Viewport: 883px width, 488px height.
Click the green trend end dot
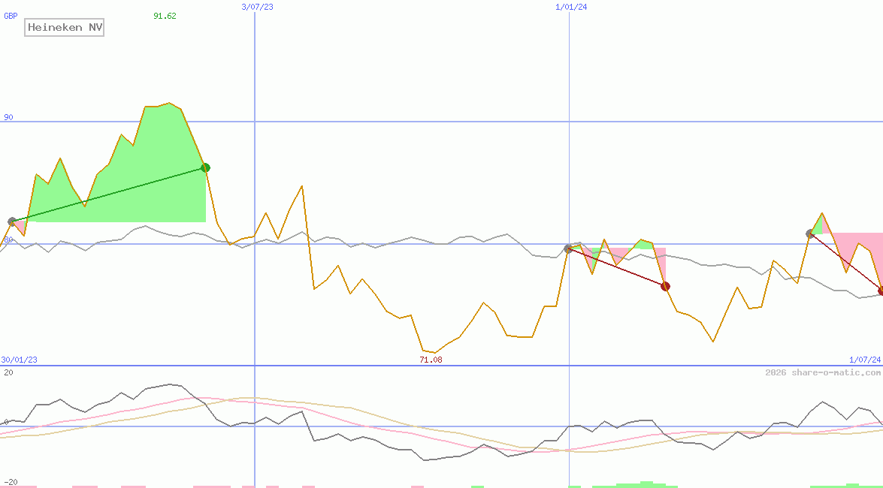coord(205,167)
